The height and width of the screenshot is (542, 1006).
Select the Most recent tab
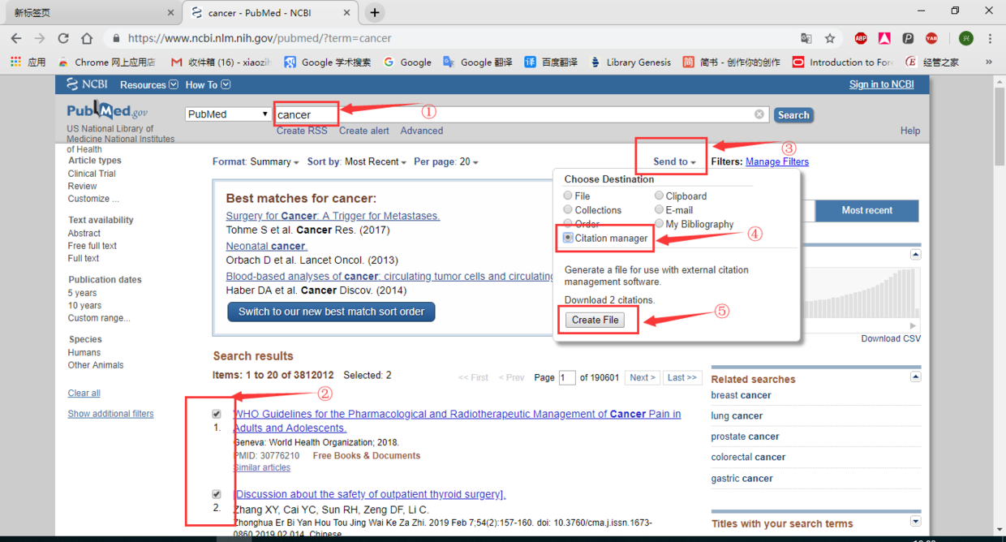(x=866, y=210)
